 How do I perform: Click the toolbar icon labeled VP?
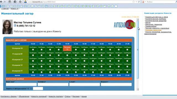click(x=62, y=6)
